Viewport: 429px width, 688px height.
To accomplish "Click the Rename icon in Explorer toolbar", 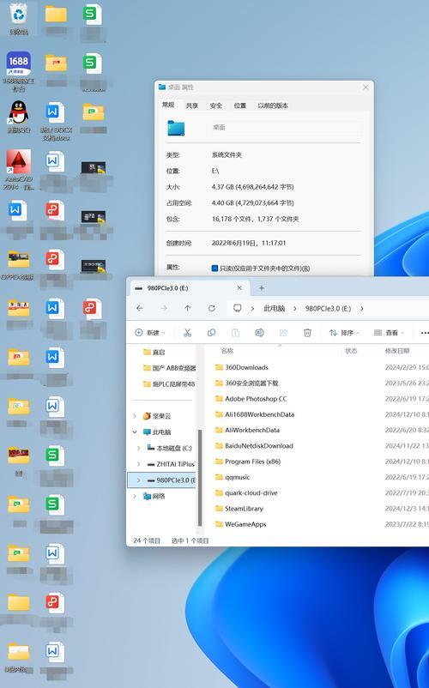I will (x=259, y=333).
